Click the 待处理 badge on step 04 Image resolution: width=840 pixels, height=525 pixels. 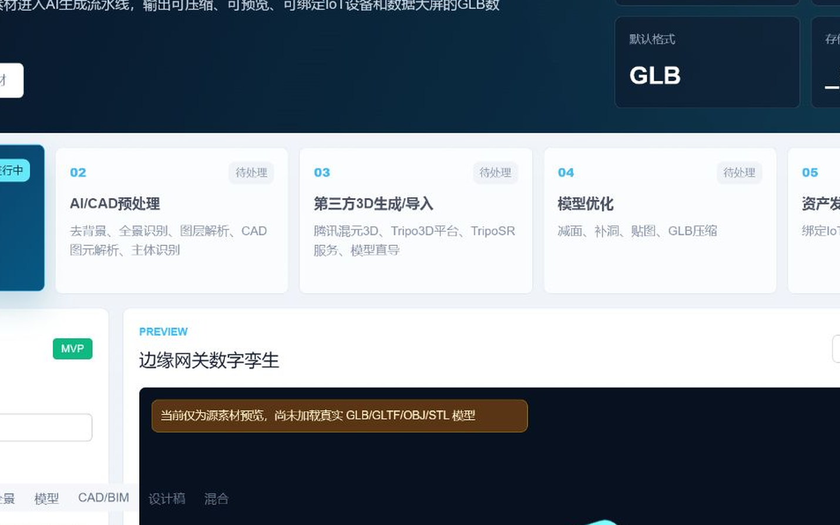point(739,173)
